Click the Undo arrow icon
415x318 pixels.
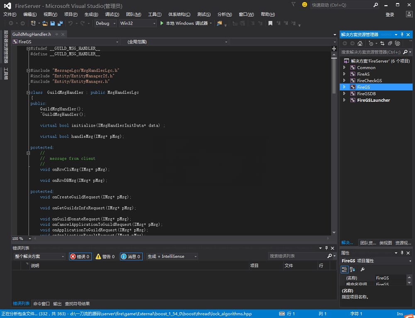tap(70, 23)
